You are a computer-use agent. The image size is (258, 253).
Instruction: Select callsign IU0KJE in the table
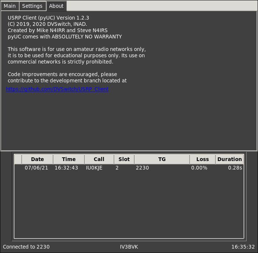coord(94,168)
